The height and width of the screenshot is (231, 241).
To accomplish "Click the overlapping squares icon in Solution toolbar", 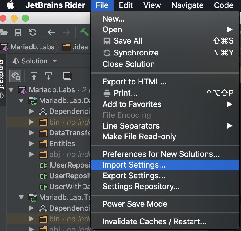I will coord(67,76).
